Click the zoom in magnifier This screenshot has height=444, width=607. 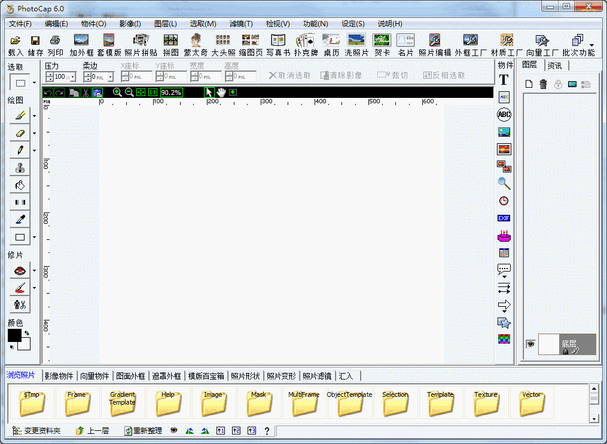click(x=117, y=92)
